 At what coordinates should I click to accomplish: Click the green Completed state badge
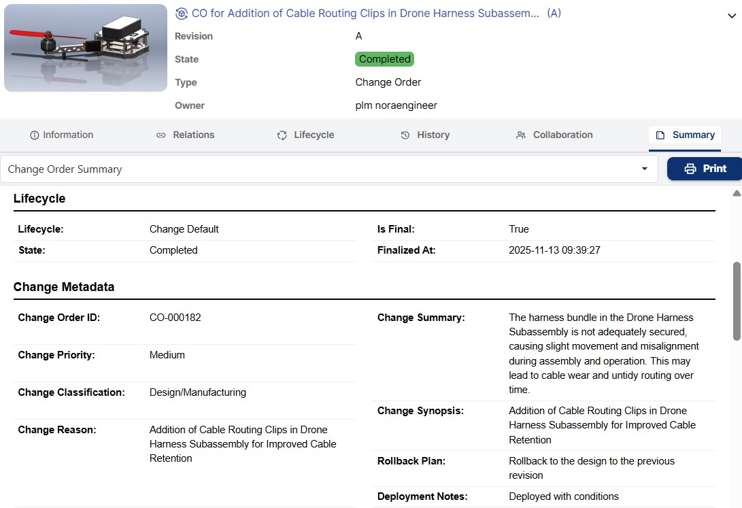tap(384, 59)
